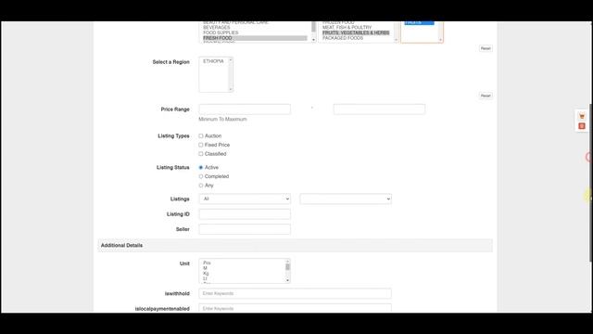Select Pcs in the Unit list
The height and width of the screenshot is (334, 593).
(x=207, y=263)
